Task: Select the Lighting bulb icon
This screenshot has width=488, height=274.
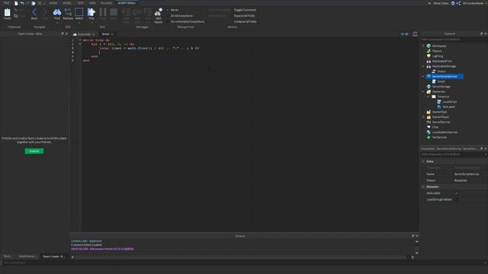Action: point(429,56)
